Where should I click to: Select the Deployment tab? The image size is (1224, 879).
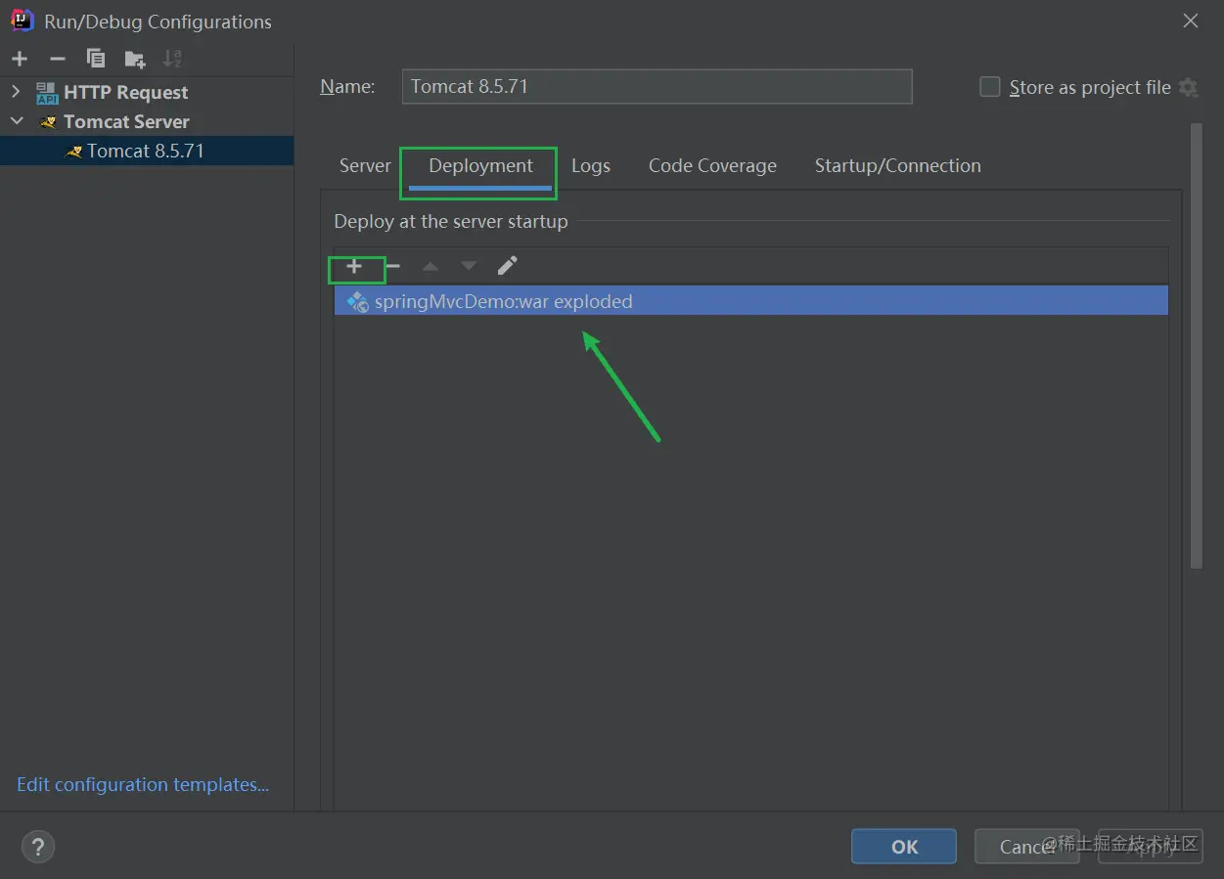[480, 166]
